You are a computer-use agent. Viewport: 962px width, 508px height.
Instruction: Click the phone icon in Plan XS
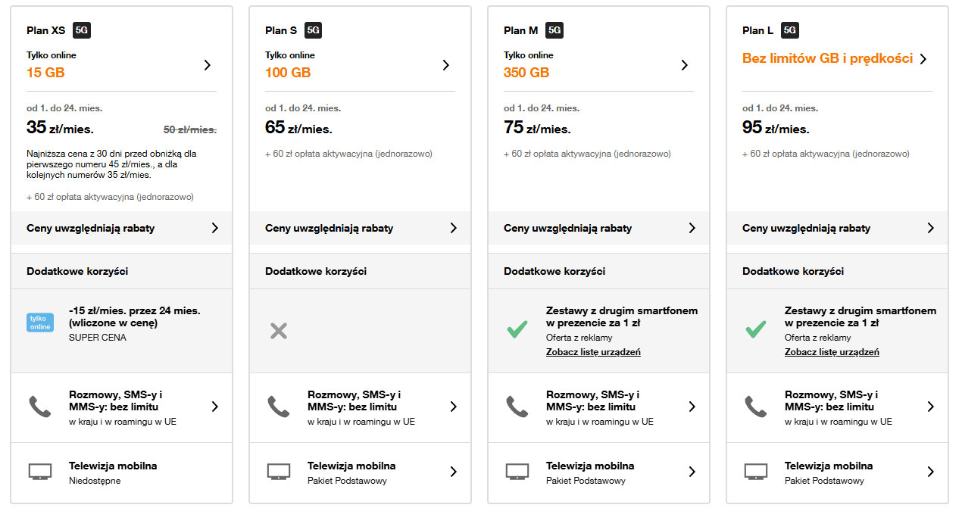point(39,407)
